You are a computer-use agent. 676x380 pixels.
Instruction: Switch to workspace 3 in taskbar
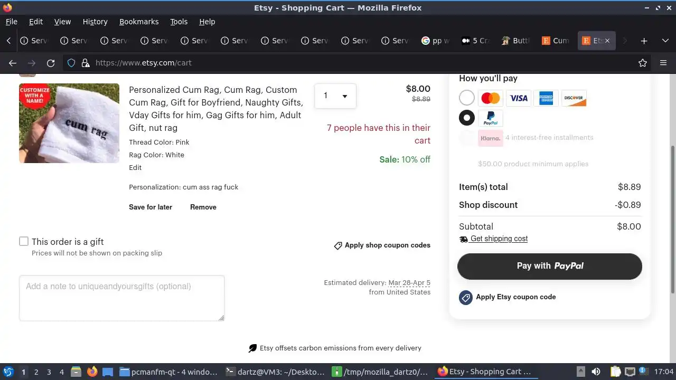click(x=49, y=372)
